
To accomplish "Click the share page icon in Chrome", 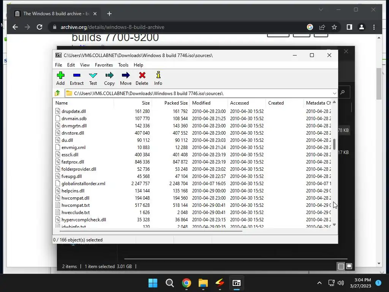I will pos(322,27).
